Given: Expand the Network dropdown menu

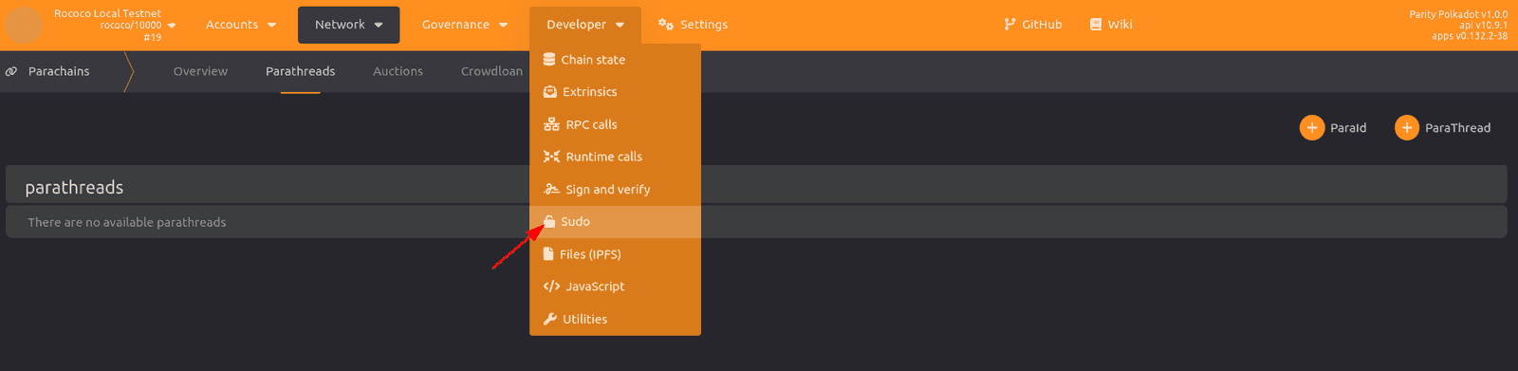Looking at the screenshot, I should click(x=349, y=25).
